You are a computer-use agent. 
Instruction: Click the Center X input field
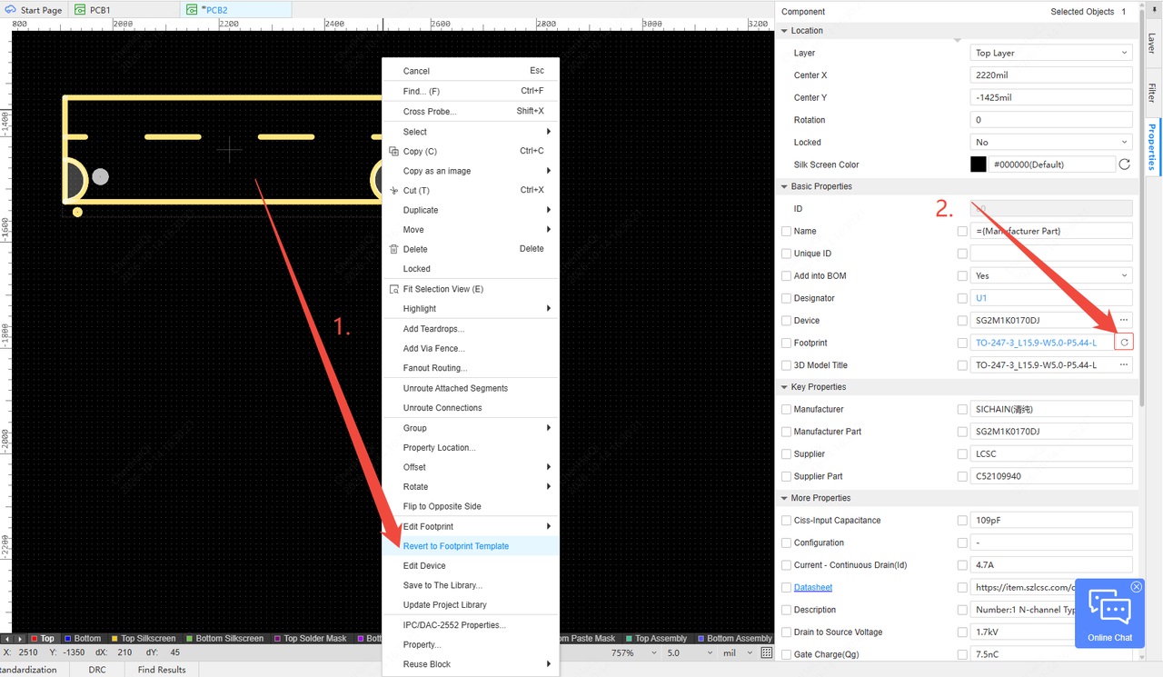1051,75
